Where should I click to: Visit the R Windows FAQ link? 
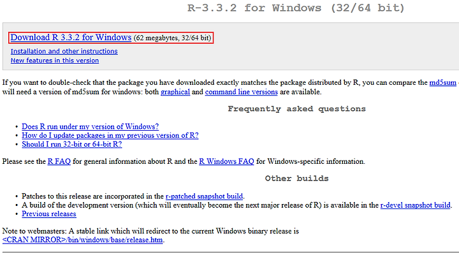pos(226,161)
